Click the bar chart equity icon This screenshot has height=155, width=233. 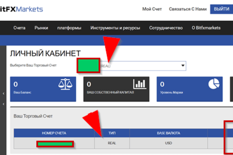(140, 84)
